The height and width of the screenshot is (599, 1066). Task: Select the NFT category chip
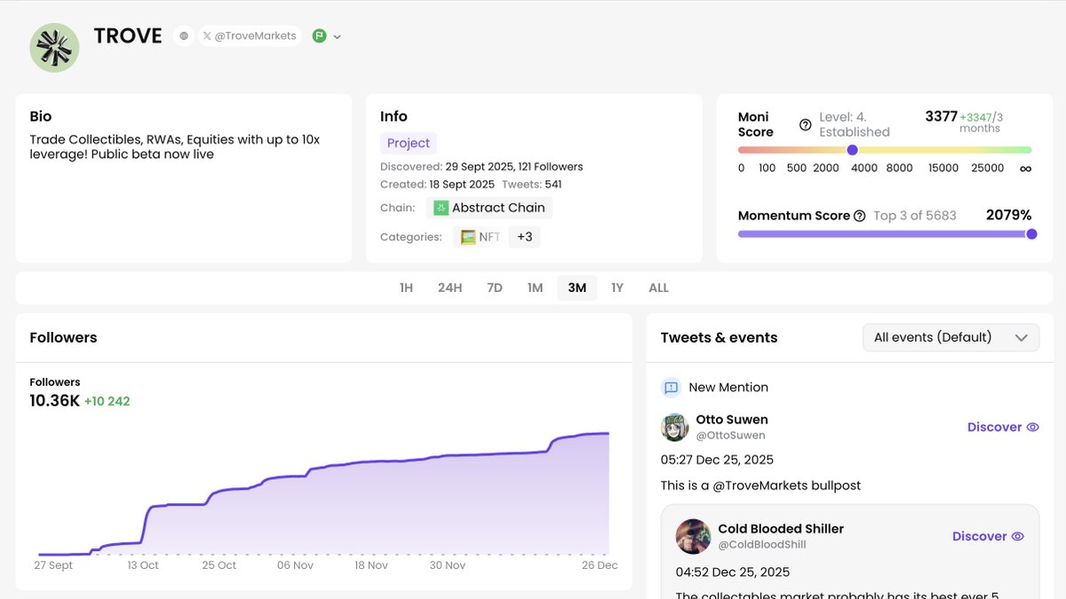click(x=479, y=237)
